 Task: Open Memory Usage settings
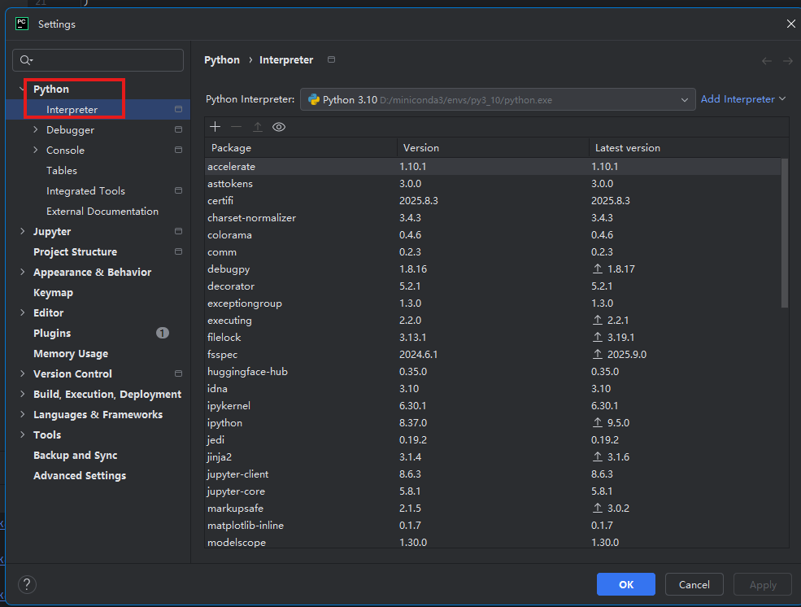point(71,354)
